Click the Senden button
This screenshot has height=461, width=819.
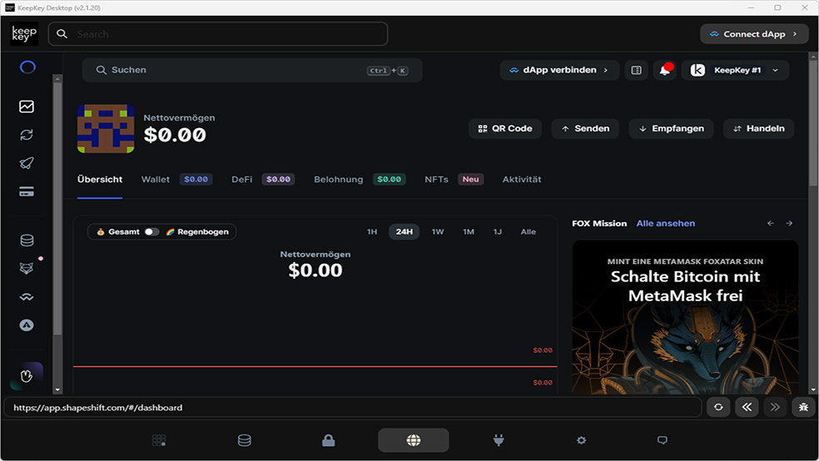coord(585,128)
